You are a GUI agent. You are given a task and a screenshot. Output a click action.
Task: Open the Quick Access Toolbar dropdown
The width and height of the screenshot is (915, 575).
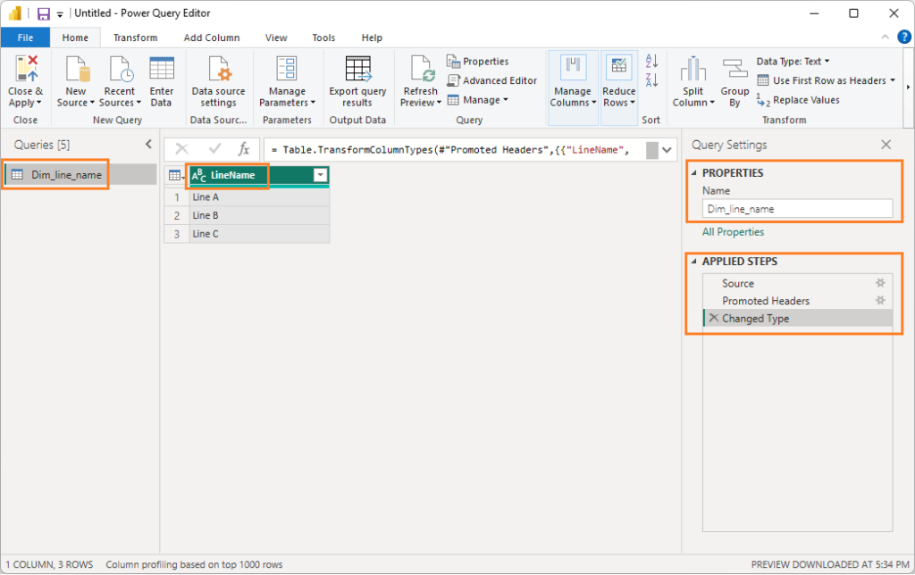pos(60,14)
